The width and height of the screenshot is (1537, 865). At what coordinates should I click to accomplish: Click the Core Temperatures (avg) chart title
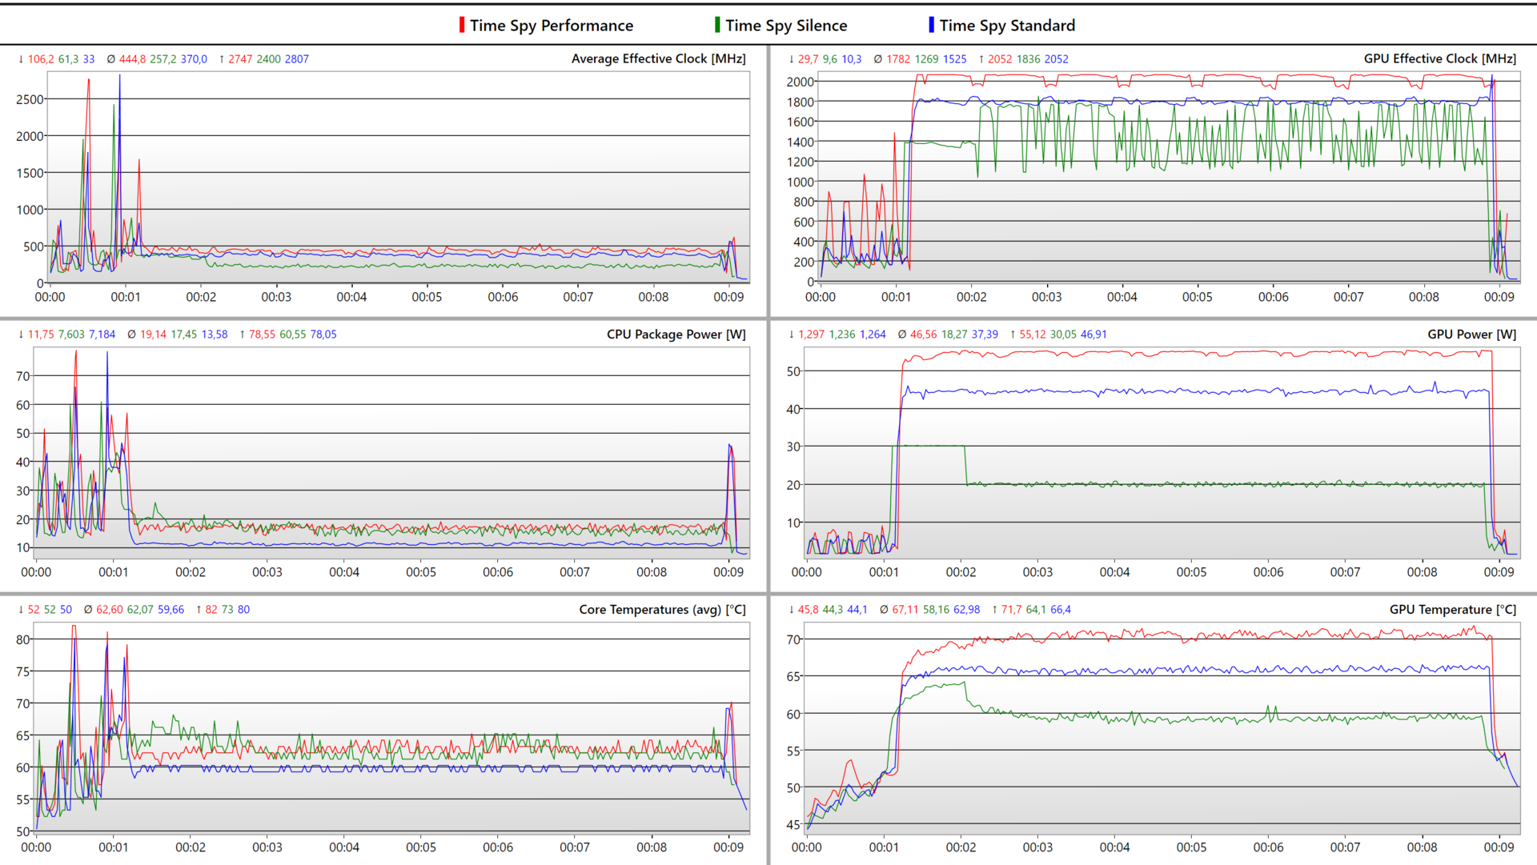click(x=662, y=610)
